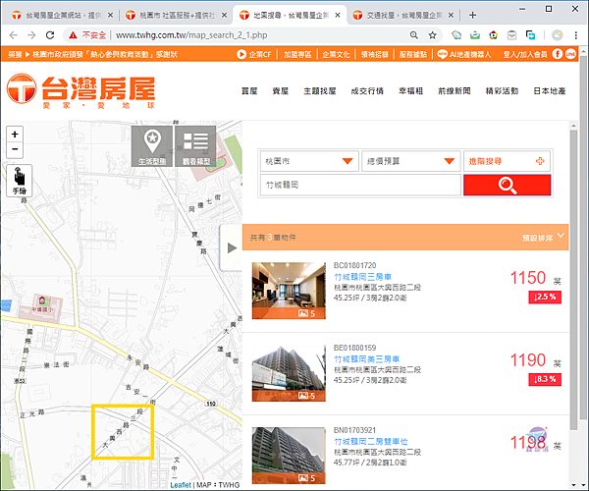The image size is (589, 491).
Task: Click the ↓8.3% price drop badge
Action: (x=545, y=379)
